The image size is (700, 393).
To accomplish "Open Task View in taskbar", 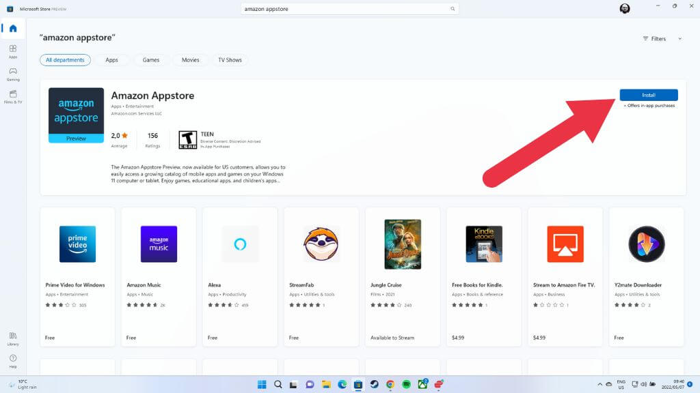I will [x=293, y=385].
